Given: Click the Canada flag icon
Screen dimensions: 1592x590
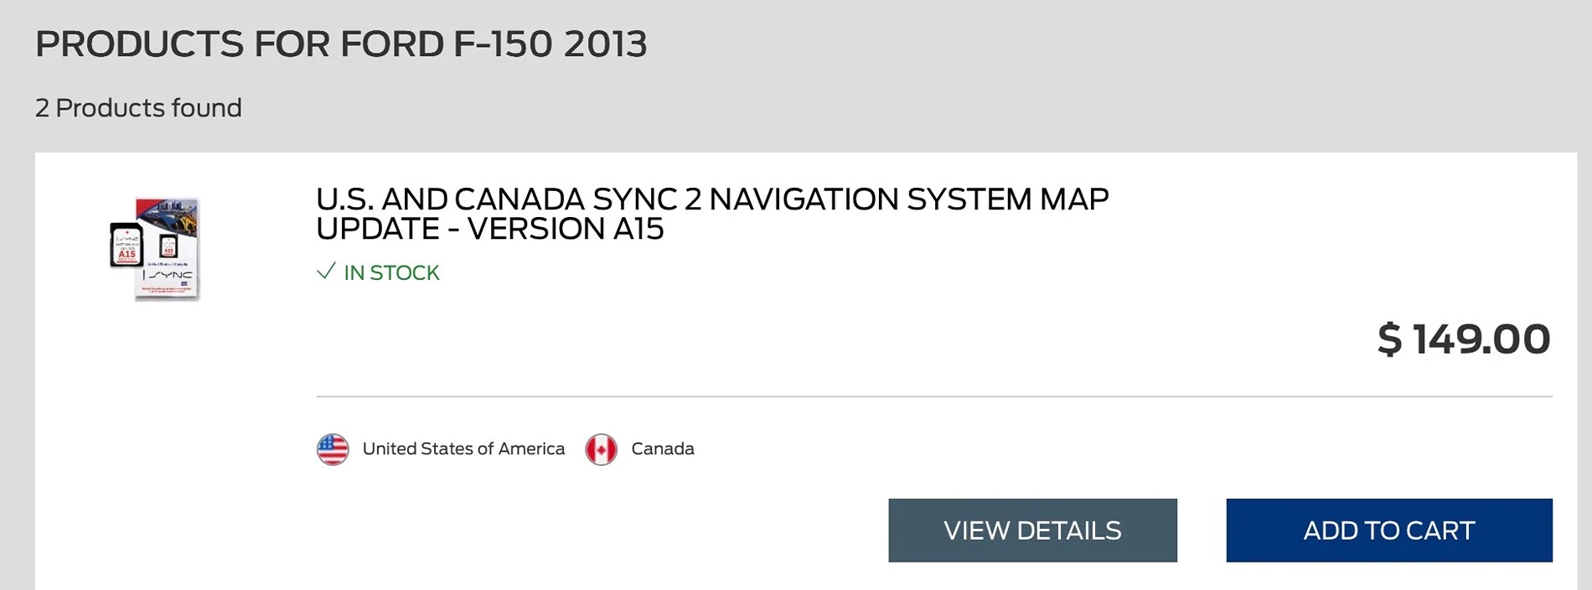Looking at the screenshot, I should [x=601, y=450].
